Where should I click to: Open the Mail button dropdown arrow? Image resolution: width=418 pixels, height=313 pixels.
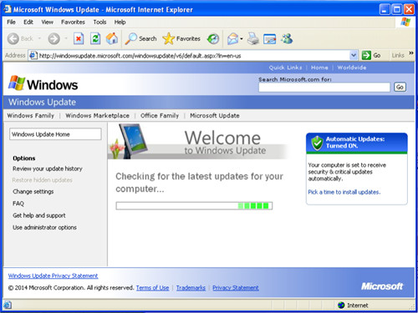click(242, 38)
